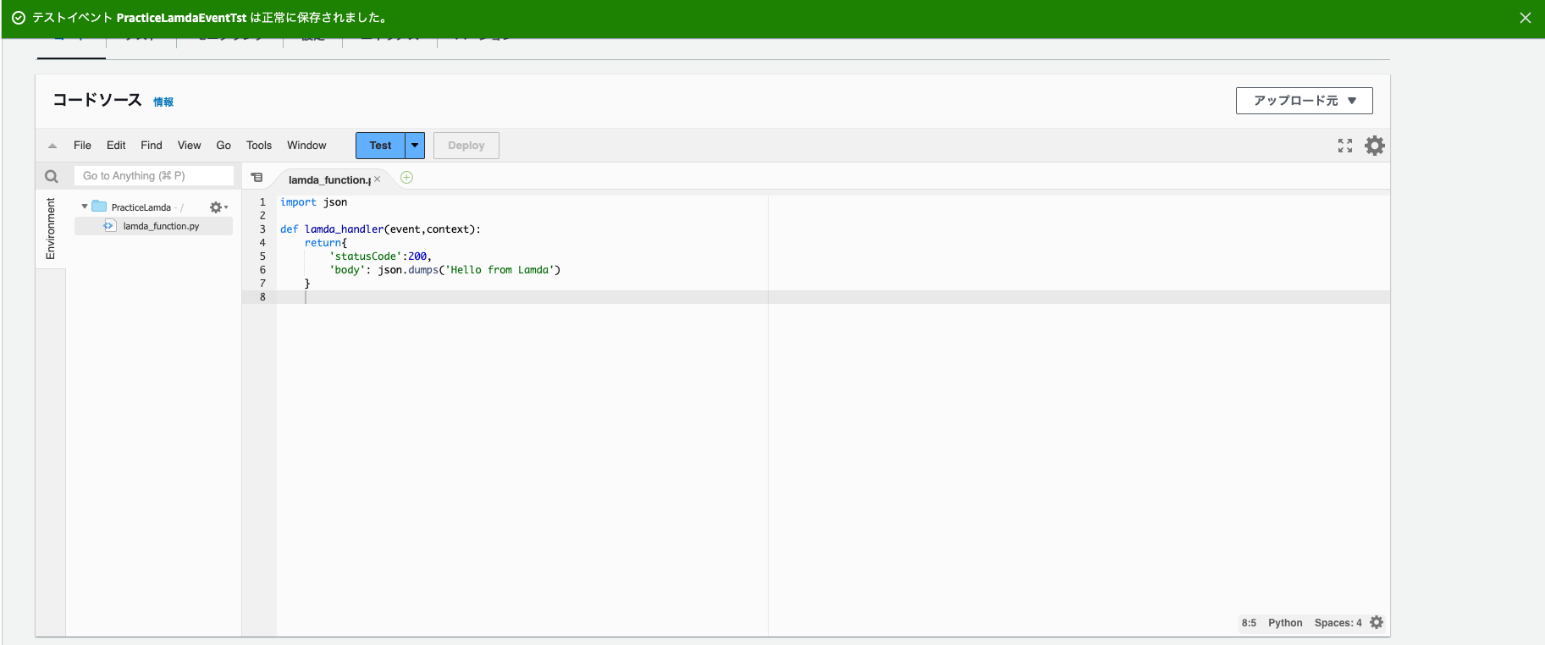
Task: Open the View menu
Action: 189,146
